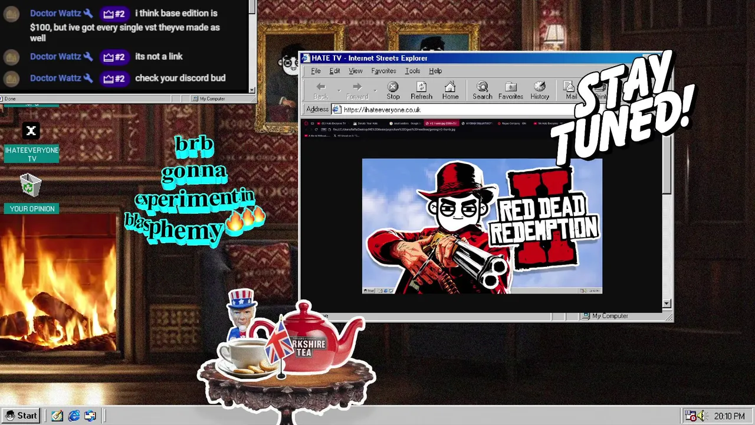Click the #2 crown badge beside 'its not a link'
755x425 pixels.
[x=114, y=57]
